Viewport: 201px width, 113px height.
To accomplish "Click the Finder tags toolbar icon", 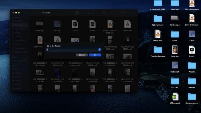I will pos(117,13).
